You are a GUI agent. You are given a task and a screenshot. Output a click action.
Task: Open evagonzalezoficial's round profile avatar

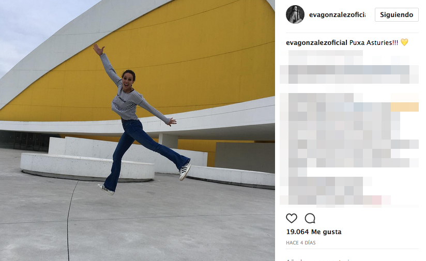tap(295, 14)
